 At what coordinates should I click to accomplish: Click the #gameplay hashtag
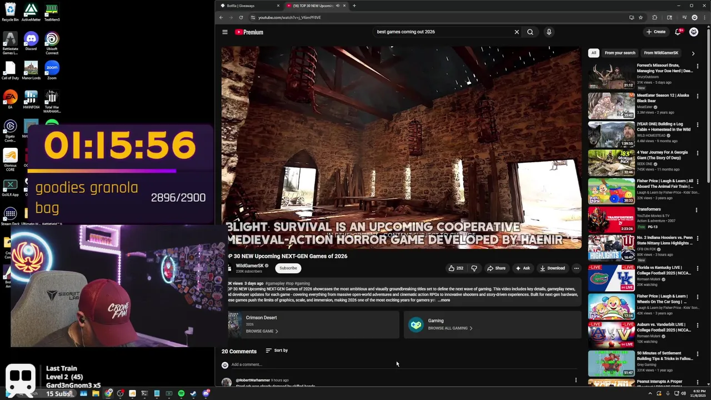click(275, 283)
